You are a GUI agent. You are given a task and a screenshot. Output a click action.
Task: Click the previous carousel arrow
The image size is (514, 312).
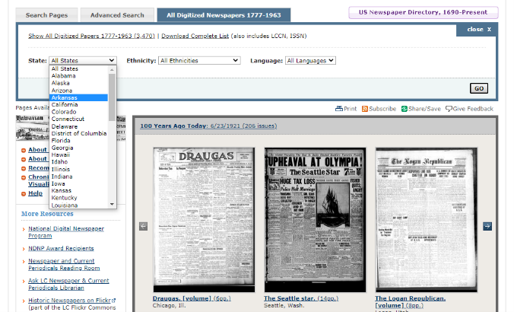tap(143, 226)
